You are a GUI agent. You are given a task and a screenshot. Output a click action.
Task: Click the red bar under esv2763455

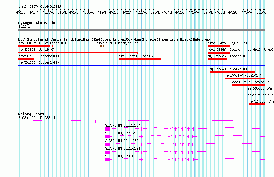click(x=219, y=46)
